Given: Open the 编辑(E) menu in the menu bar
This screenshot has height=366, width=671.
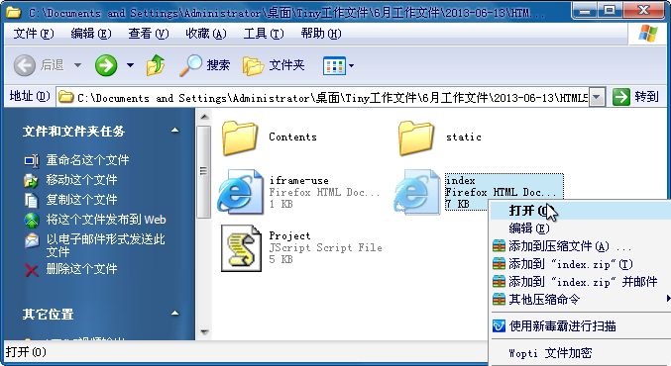Looking at the screenshot, I should pos(91,33).
